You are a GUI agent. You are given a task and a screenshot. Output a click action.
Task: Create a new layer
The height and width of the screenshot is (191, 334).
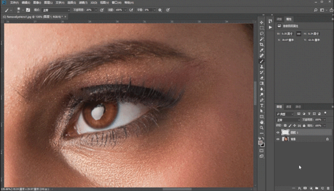point(323,188)
